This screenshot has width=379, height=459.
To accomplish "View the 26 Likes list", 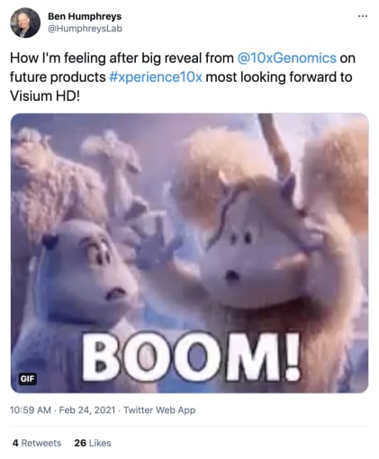I will pos(93,443).
